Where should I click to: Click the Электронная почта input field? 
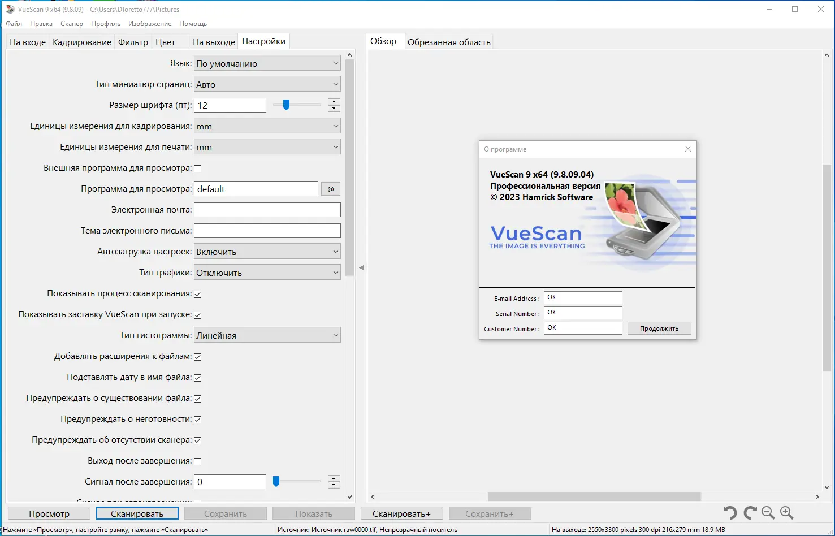tap(267, 210)
